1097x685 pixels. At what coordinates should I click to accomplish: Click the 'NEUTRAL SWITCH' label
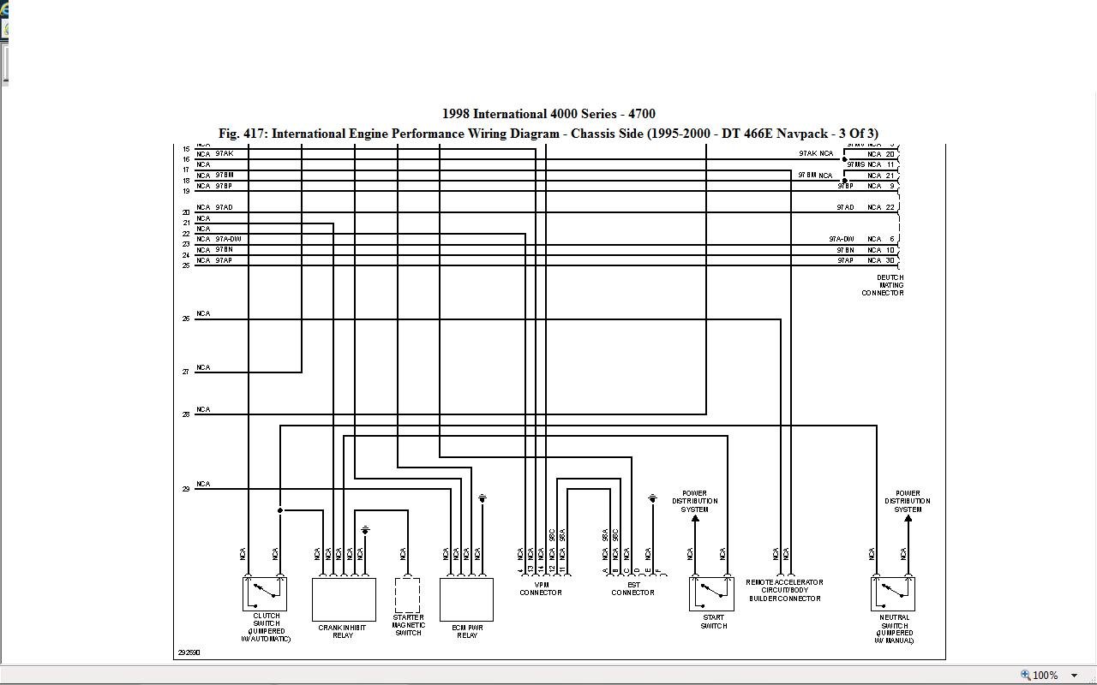point(894,621)
